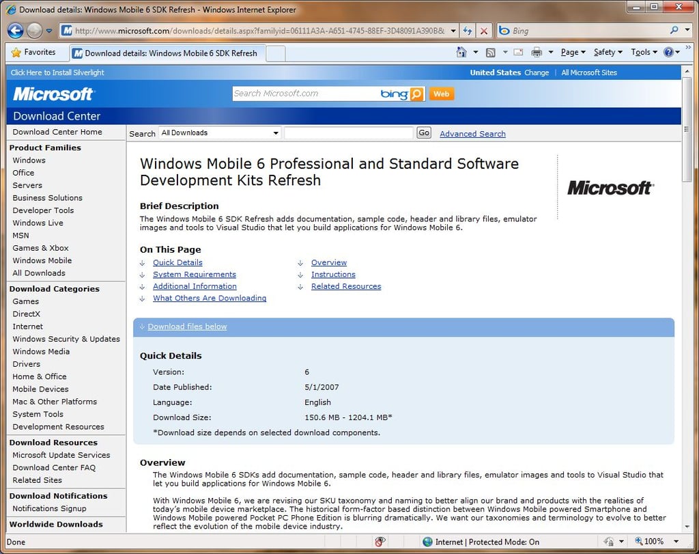This screenshot has width=699, height=554.
Task: Jump to What Others Are Downloading
Action: [210, 298]
